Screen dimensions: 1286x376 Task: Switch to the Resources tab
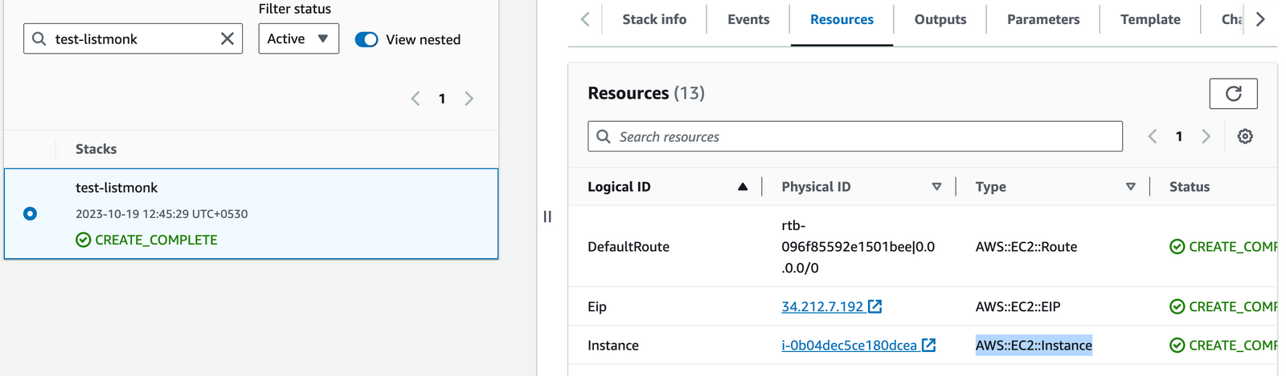click(842, 19)
